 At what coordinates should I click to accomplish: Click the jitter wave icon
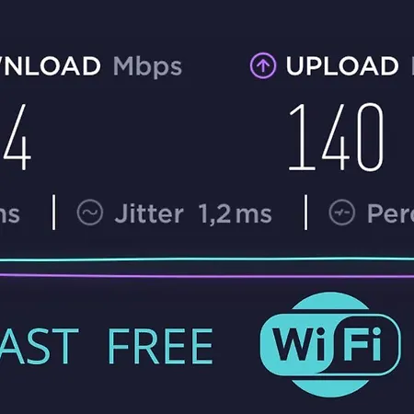click(x=90, y=213)
